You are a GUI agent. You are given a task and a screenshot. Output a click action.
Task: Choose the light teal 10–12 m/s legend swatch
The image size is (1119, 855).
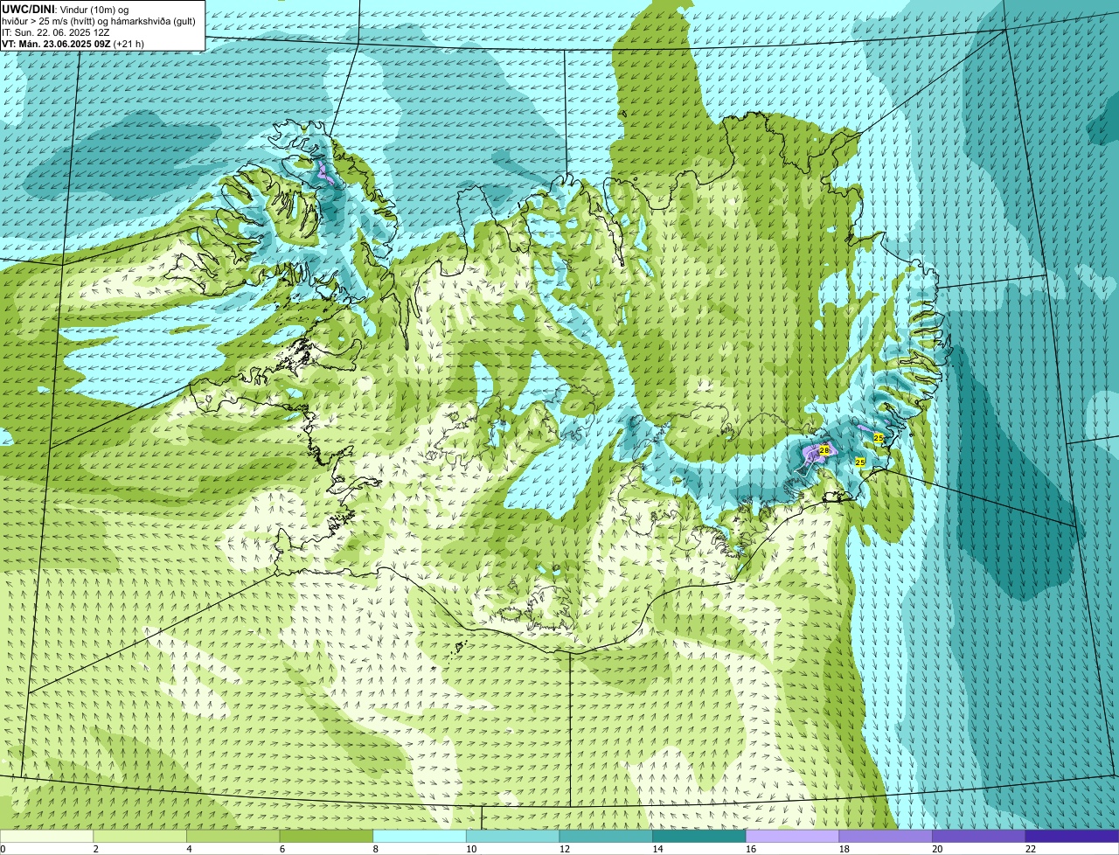tap(513, 836)
